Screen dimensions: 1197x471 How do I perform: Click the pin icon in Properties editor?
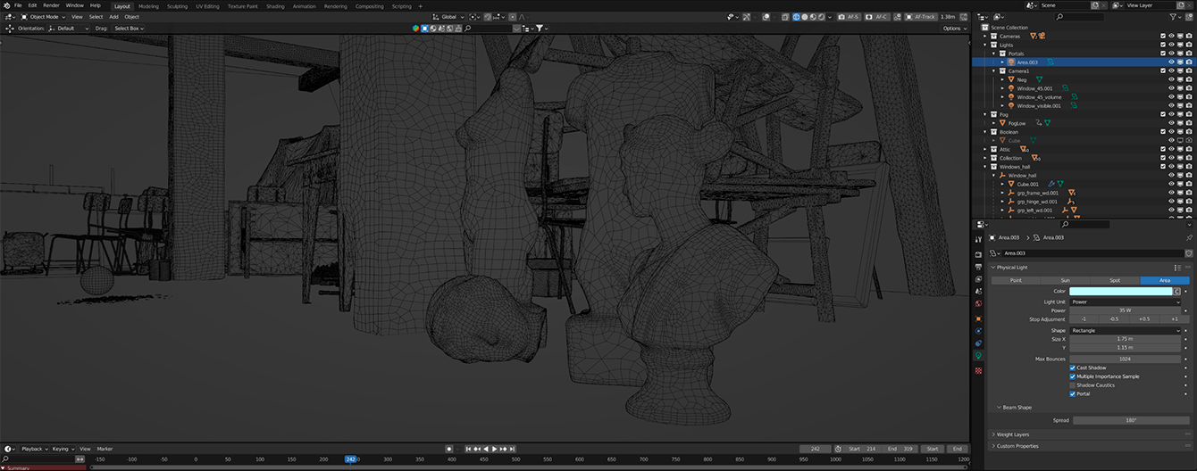[1188, 238]
